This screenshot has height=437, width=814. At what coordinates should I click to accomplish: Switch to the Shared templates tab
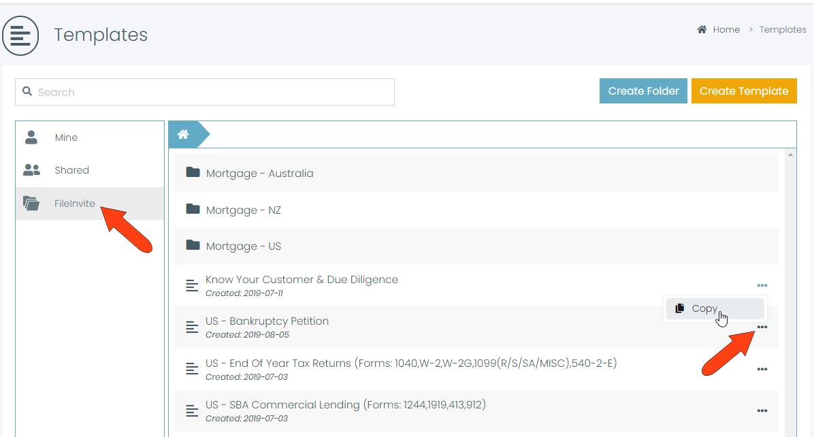tap(71, 170)
